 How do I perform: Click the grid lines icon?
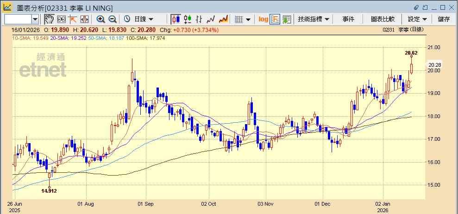click(239, 19)
